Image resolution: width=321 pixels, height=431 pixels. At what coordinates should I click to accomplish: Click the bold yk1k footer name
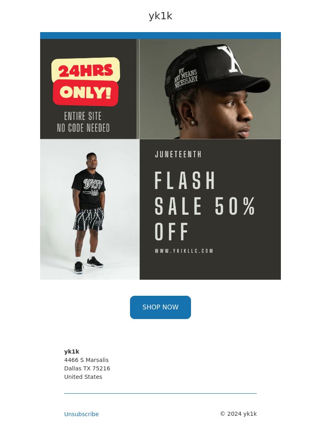point(72,352)
